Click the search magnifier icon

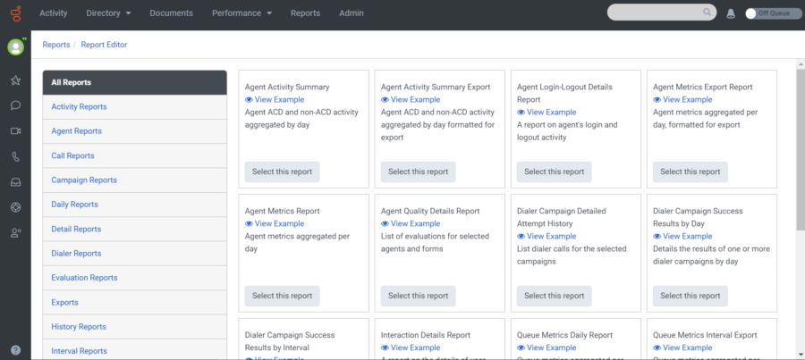[x=707, y=13]
